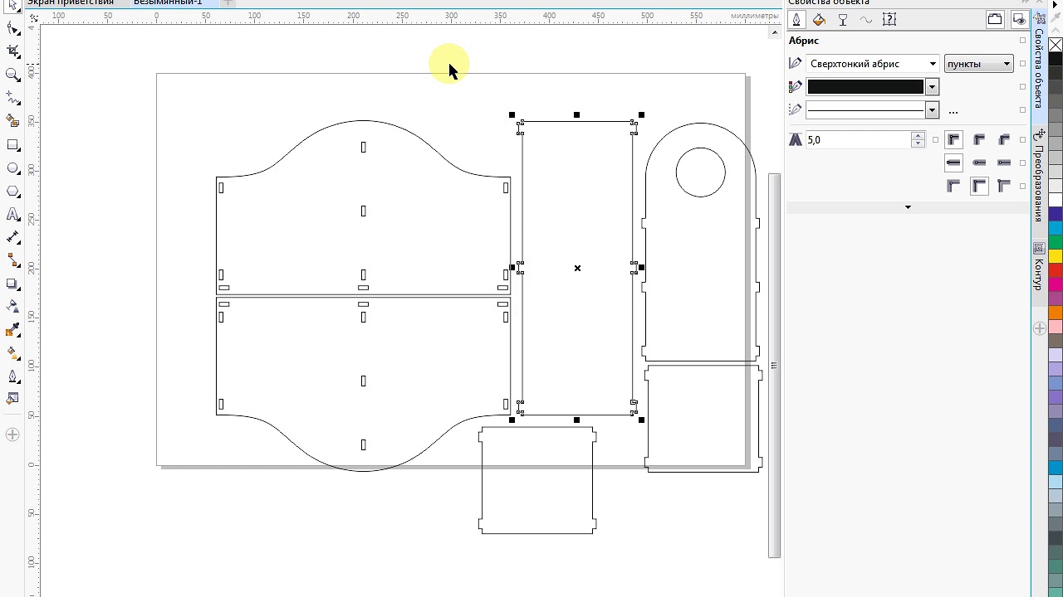Image resolution: width=1063 pixels, height=597 pixels.
Task: Select the Outline Pen tool
Action: click(x=12, y=376)
